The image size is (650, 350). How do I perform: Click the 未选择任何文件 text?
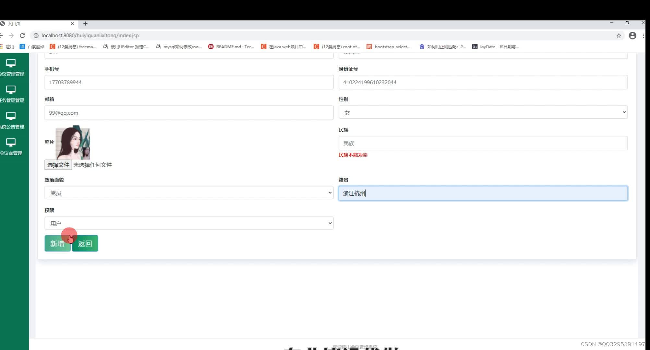[92, 165]
